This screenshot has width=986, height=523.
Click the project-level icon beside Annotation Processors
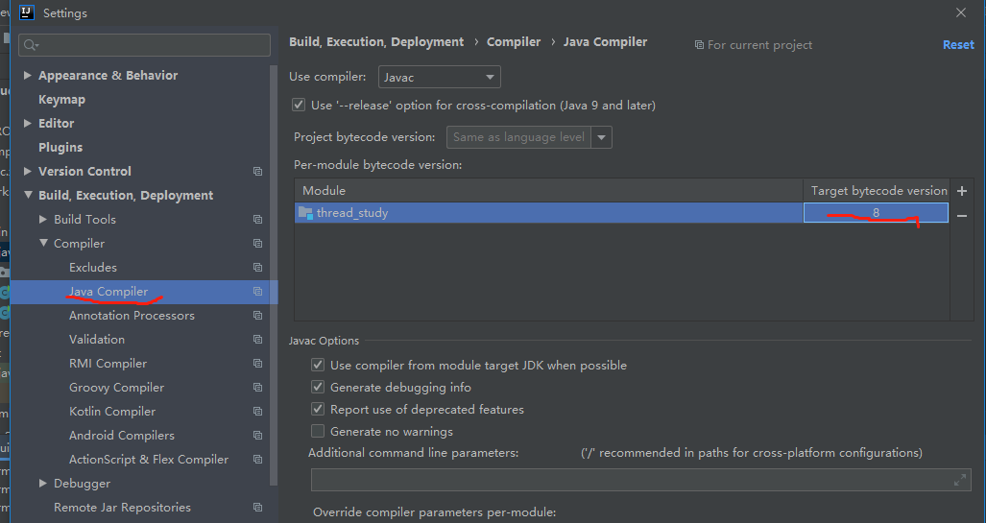point(258,316)
